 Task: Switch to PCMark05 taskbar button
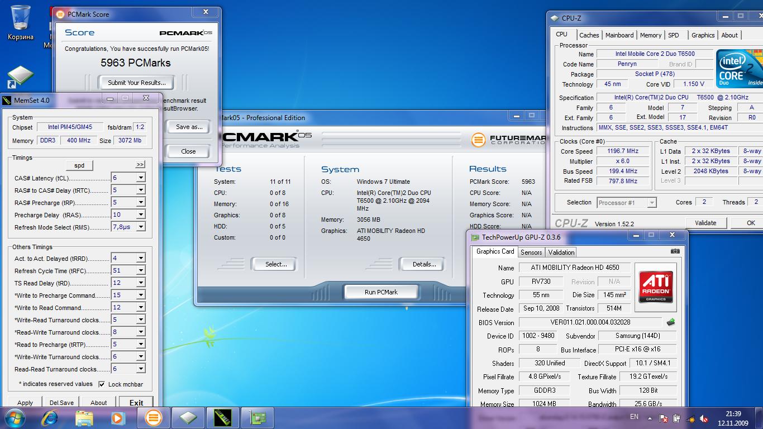point(153,417)
